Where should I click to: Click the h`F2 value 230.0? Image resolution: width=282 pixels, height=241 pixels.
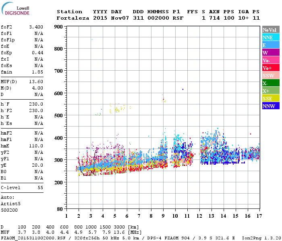(x=36, y=110)
